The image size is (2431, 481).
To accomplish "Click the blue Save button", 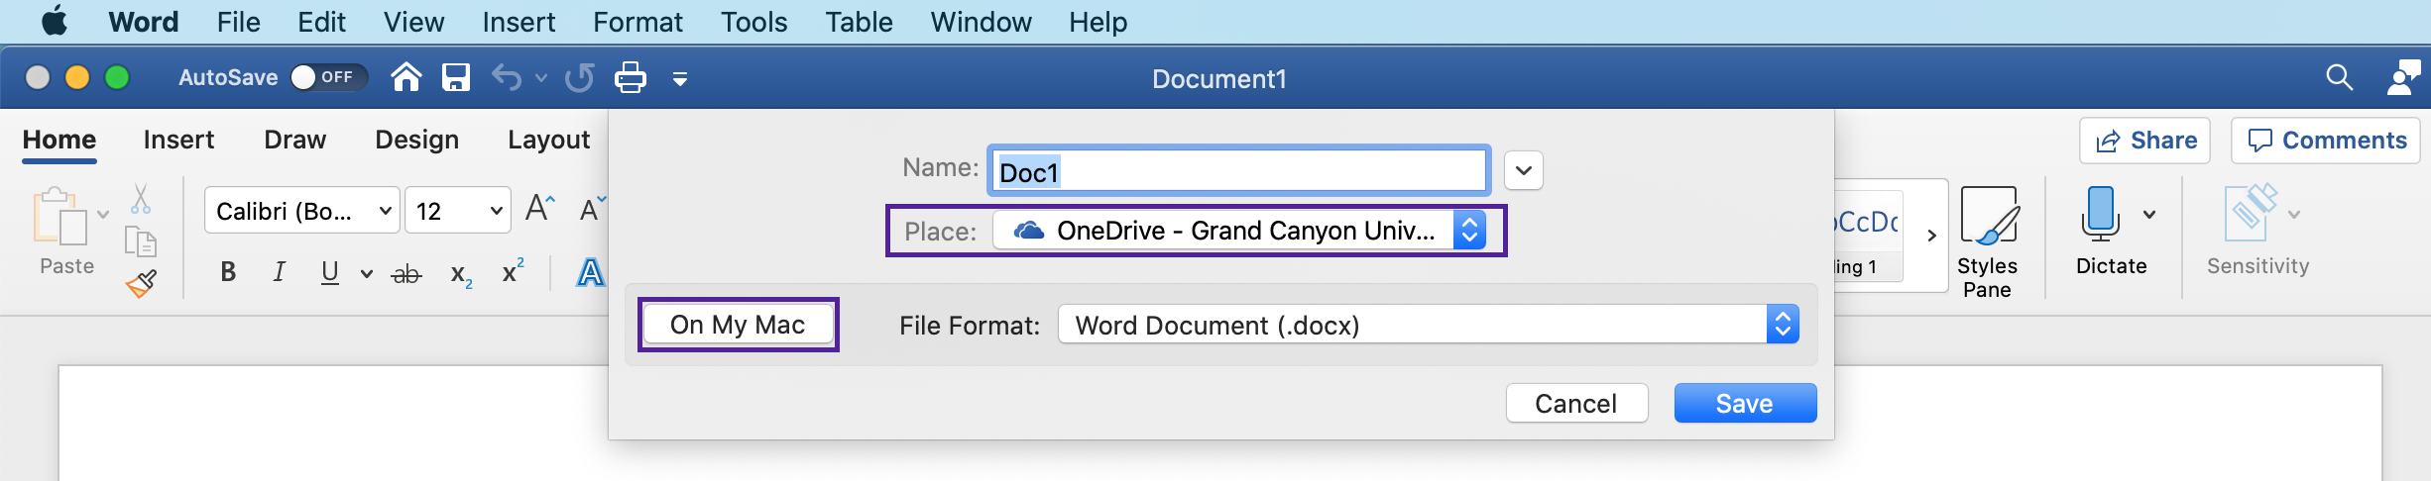I will 1745,403.
